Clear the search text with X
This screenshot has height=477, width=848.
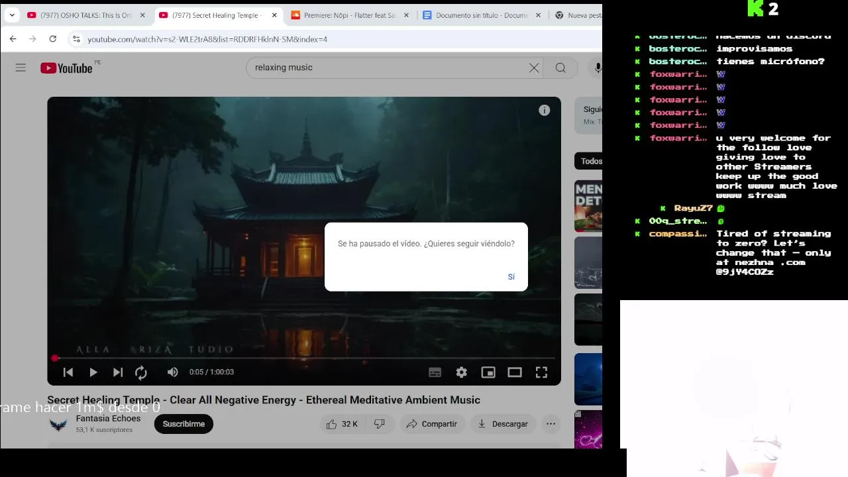(534, 68)
